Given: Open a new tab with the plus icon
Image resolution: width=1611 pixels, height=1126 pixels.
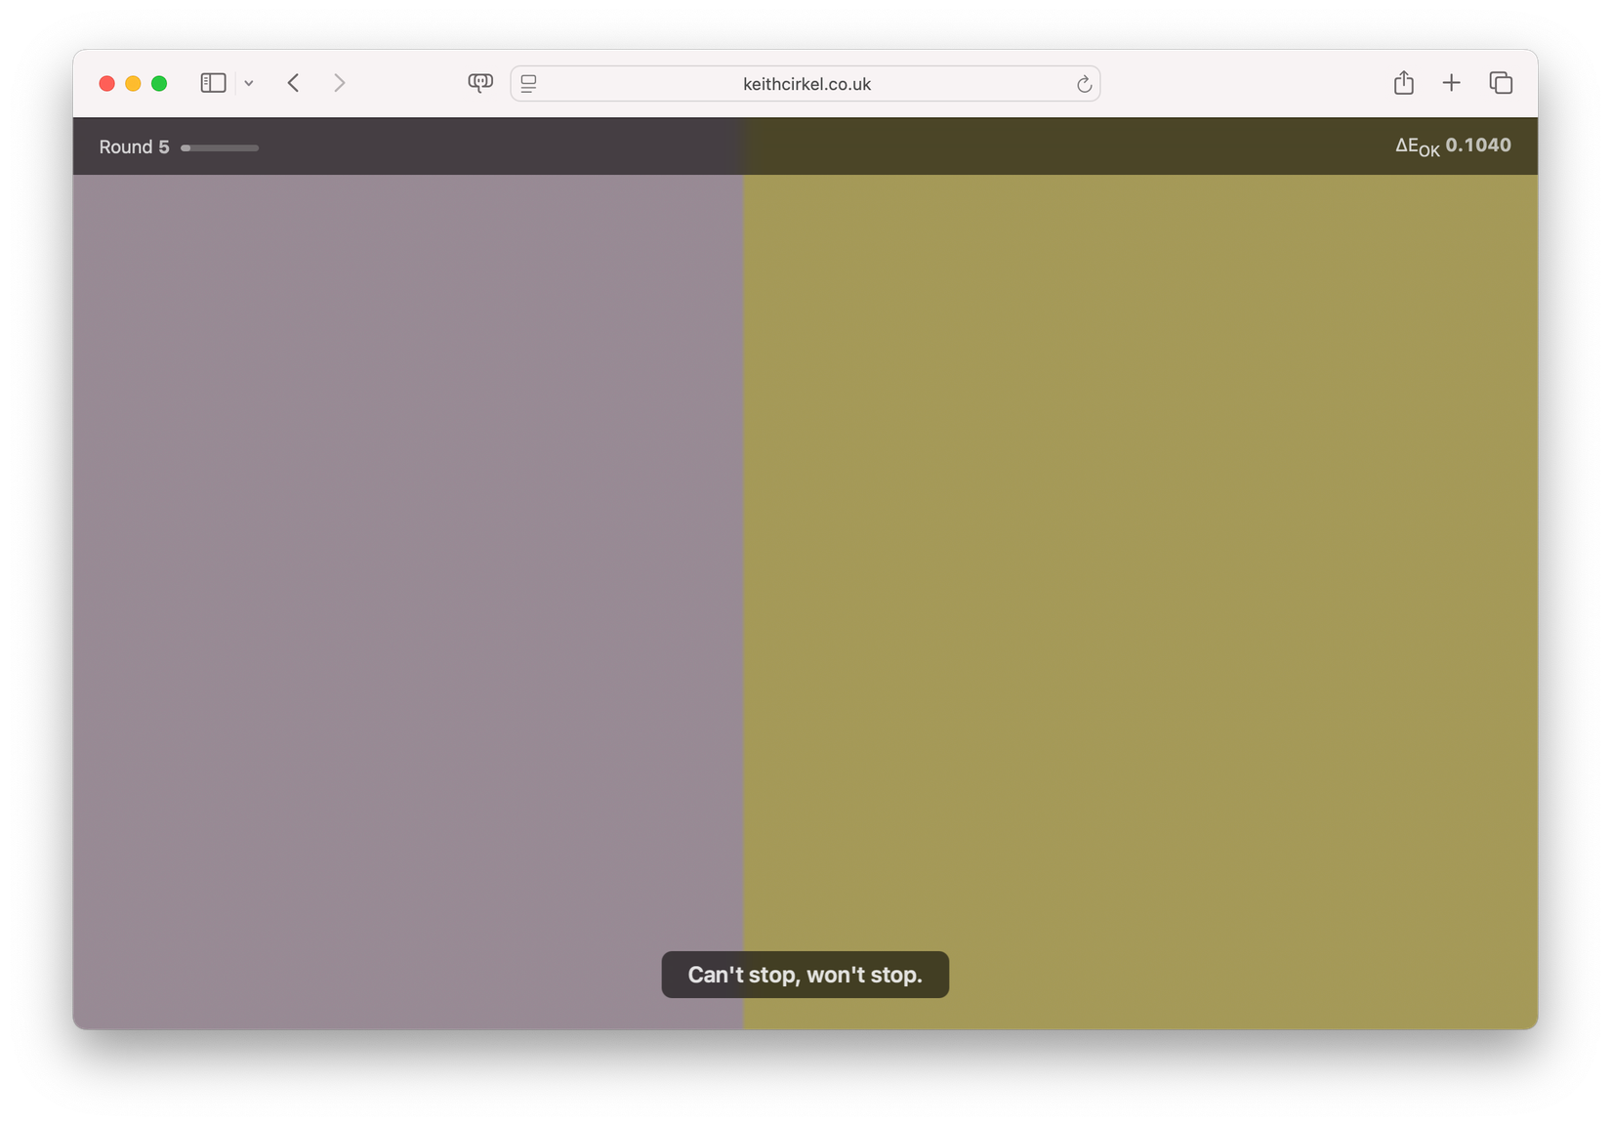Looking at the screenshot, I should [x=1452, y=83].
